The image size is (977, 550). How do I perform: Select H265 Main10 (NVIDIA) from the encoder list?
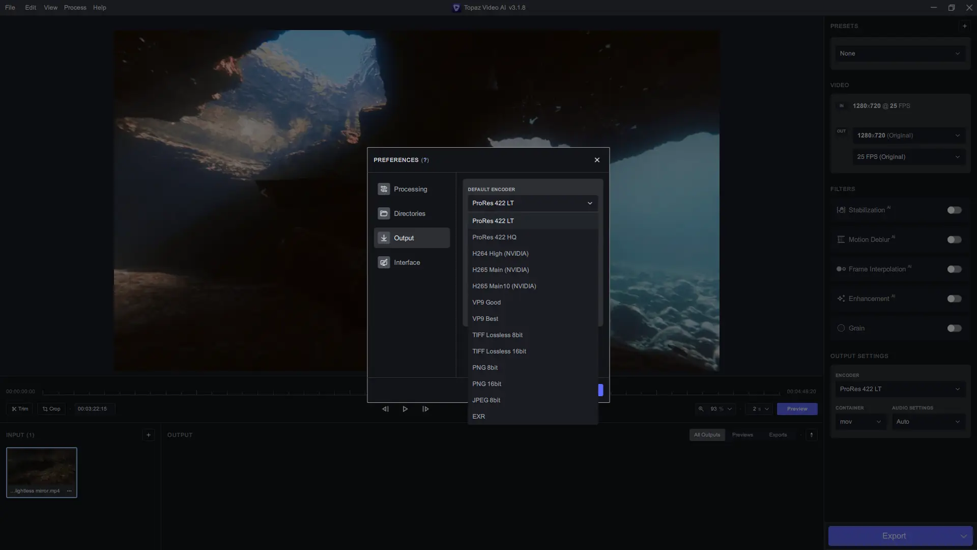pyautogui.click(x=504, y=286)
